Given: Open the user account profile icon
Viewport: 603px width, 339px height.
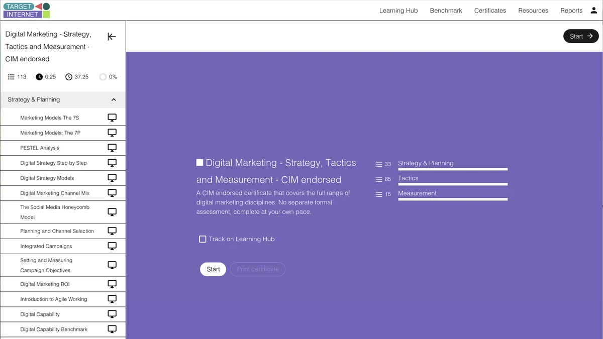Looking at the screenshot, I should click(x=593, y=10).
